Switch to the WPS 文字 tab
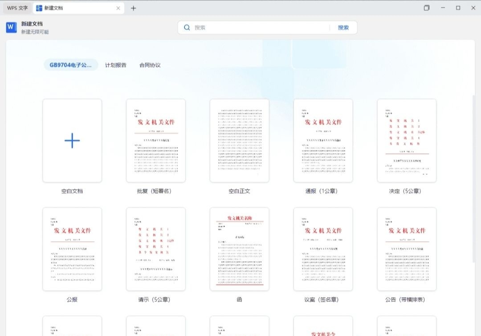 17,8
